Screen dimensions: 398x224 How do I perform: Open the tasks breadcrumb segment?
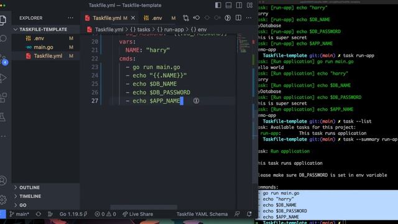point(141,29)
